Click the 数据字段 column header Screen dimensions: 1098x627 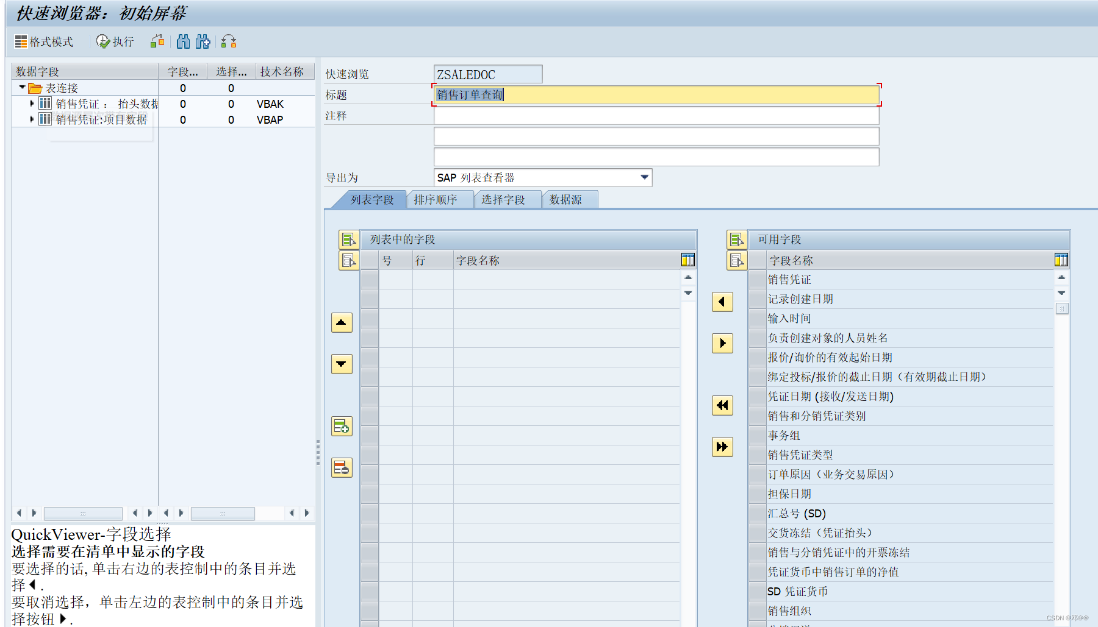(84, 71)
